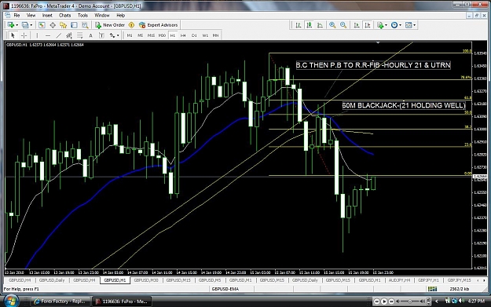Select the Crosshair tool

24,35
